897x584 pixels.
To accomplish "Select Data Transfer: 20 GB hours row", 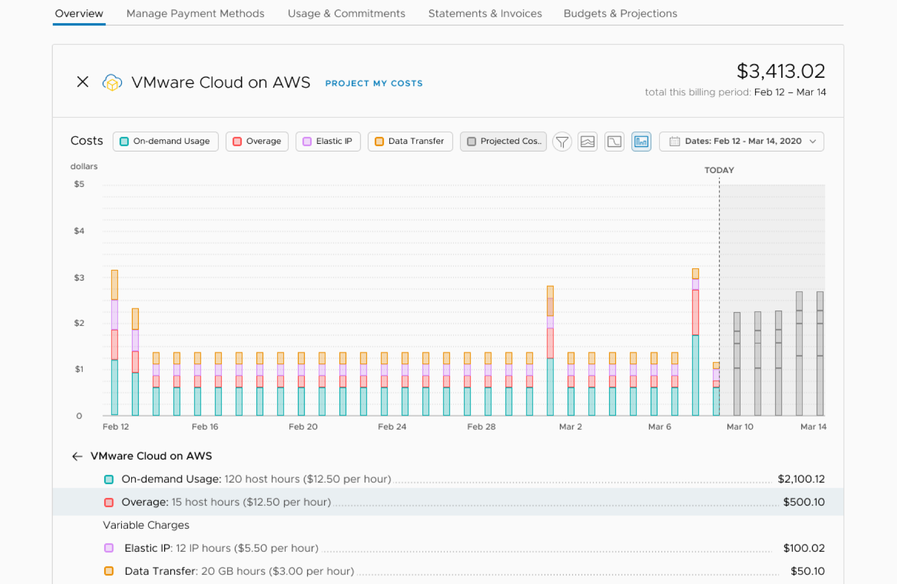I will [448, 571].
